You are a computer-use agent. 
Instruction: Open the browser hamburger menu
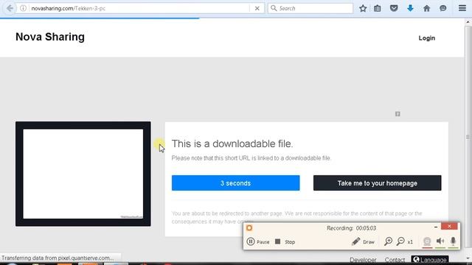[462, 8]
